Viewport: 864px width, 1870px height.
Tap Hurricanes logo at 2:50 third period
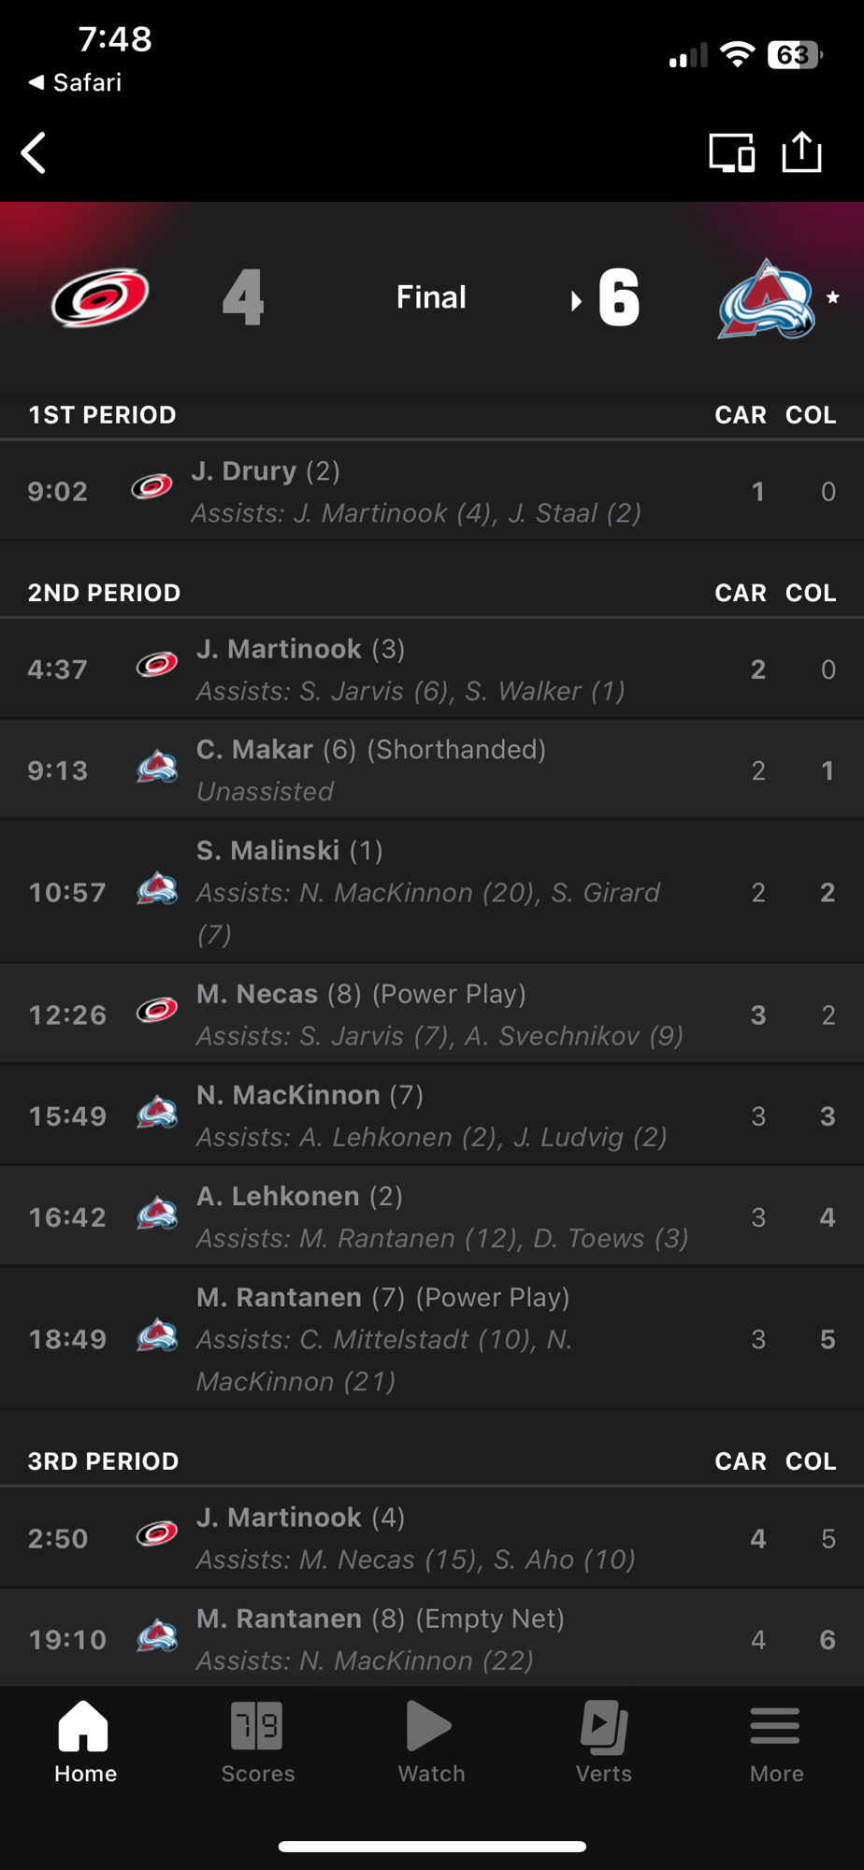click(157, 1537)
